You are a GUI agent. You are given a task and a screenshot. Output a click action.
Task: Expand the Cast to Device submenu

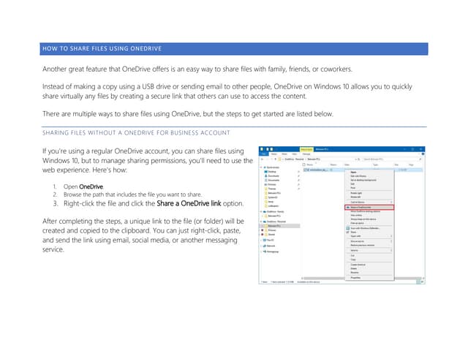[391, 200]
